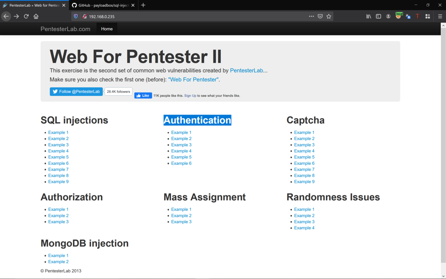This screenshot has height=279, width=446.
Task: Open SQL injections Example 9
Action: pos(58,182)
